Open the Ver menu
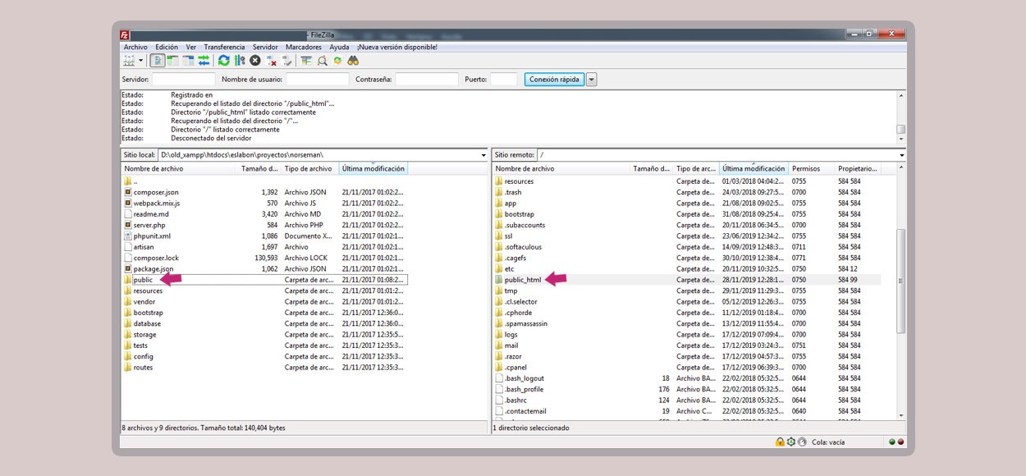The width and height of the screenshot is (1026, 476). 191,47
